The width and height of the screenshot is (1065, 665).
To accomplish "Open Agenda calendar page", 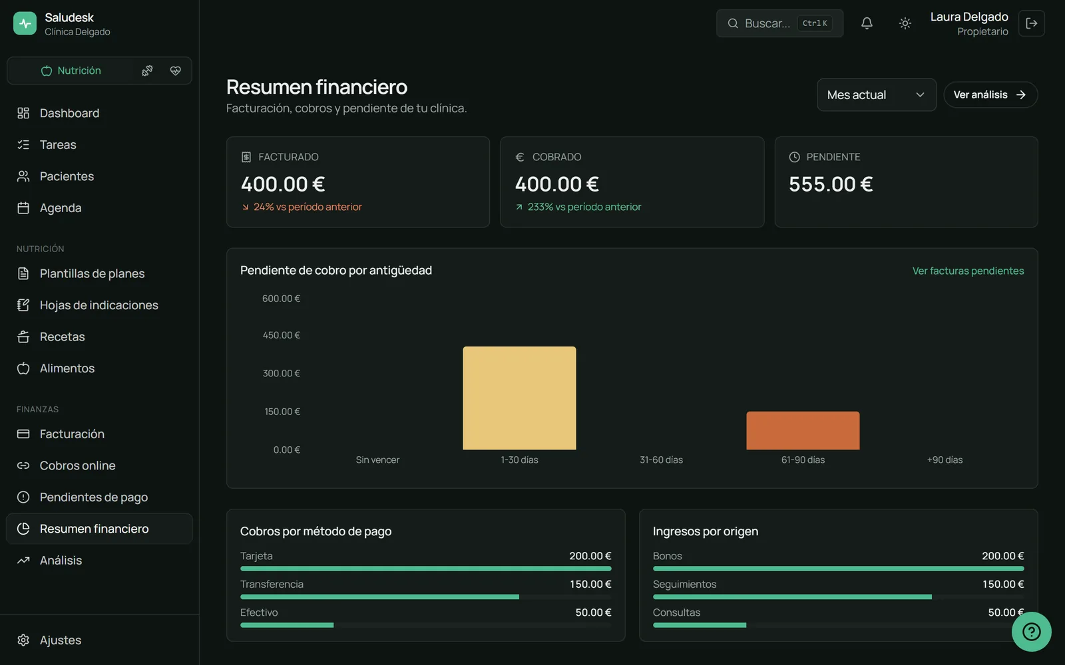I will 99,208.
